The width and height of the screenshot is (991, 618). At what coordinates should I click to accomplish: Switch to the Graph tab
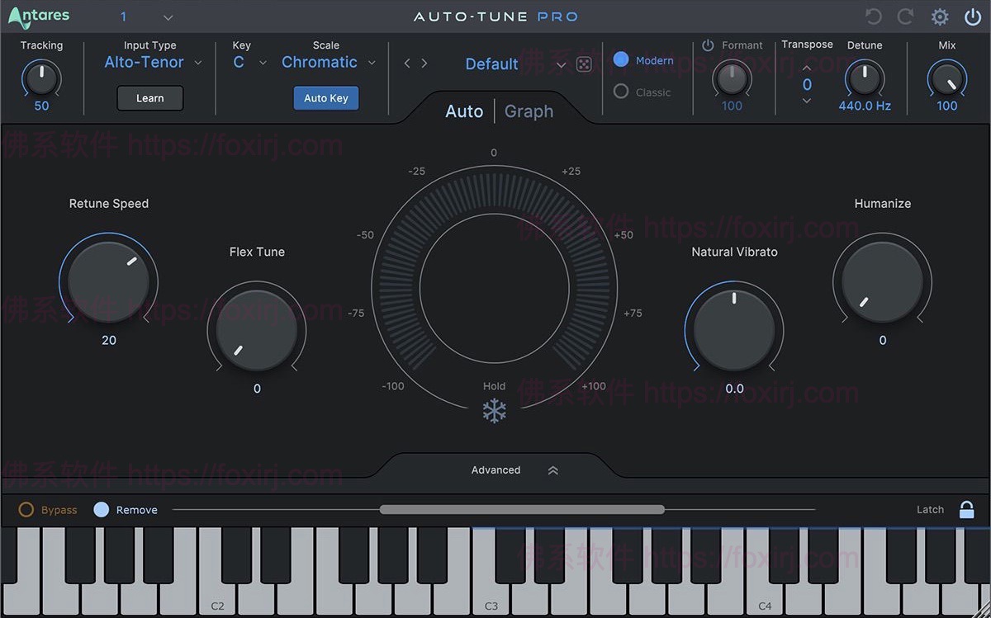[x=529, y=111]
